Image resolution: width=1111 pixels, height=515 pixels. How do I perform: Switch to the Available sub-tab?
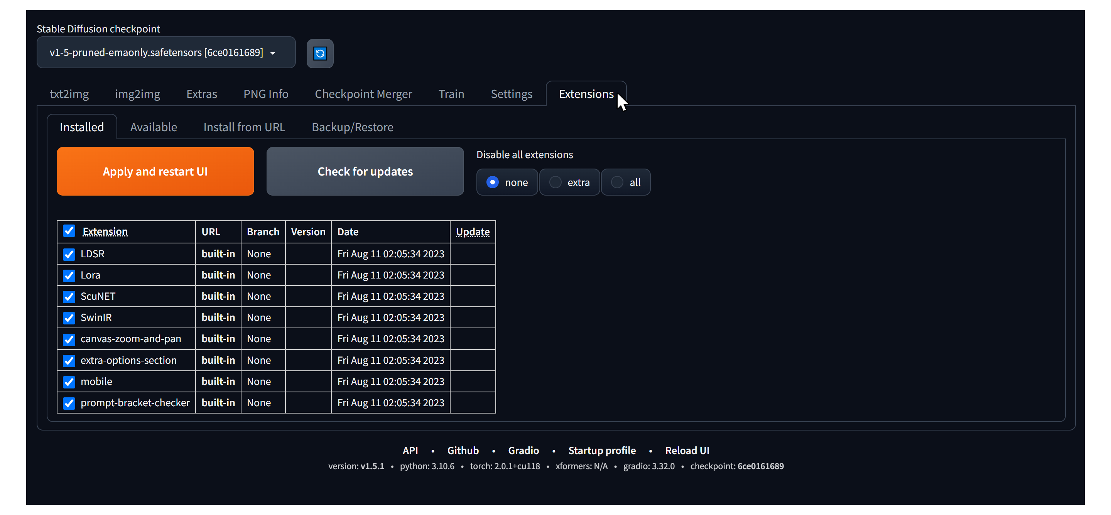tap(154, 127)
